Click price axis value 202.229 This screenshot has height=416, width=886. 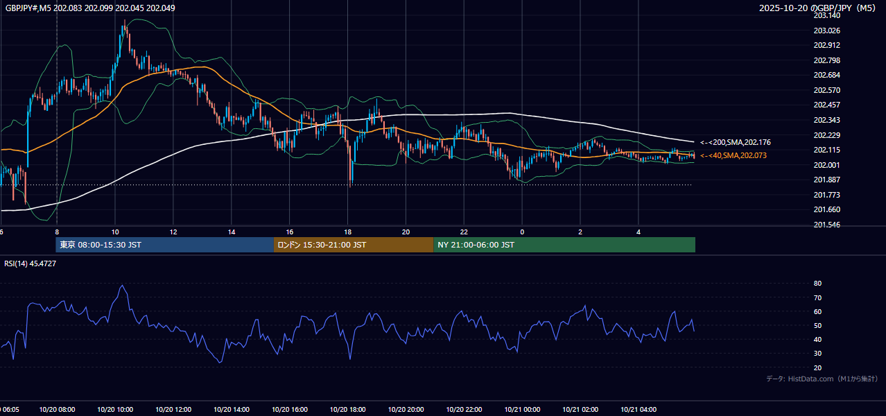pos(826,135)
